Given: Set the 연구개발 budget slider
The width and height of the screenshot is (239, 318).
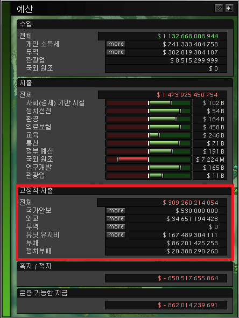Looking at the screenshot, I should click(149, 168).
